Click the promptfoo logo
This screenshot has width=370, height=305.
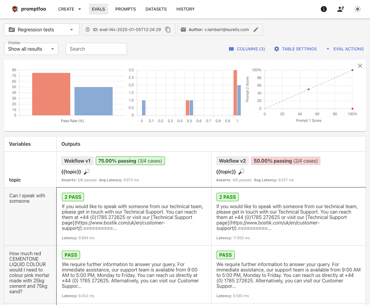pyautogui.click(x=29, y=9)
